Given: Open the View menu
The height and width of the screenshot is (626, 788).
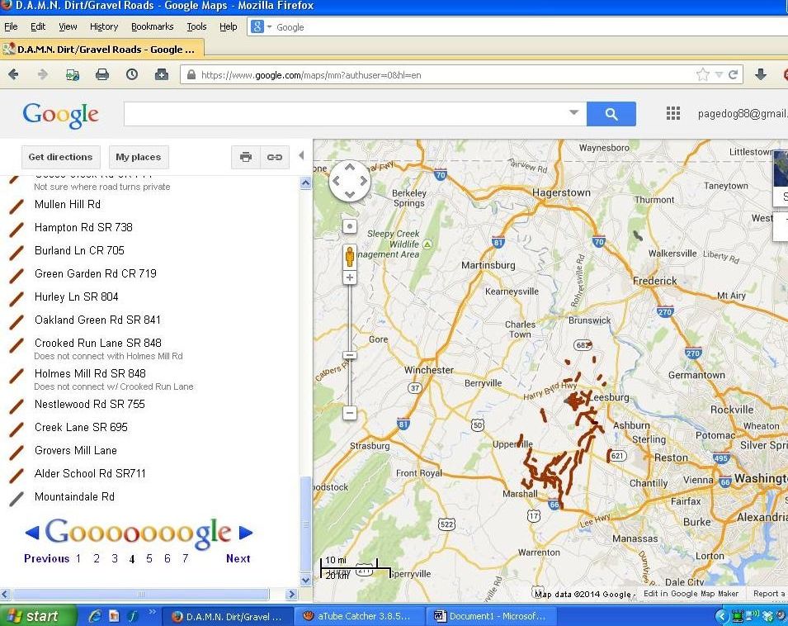Looking at the screenshot, I should coord(68,26).
